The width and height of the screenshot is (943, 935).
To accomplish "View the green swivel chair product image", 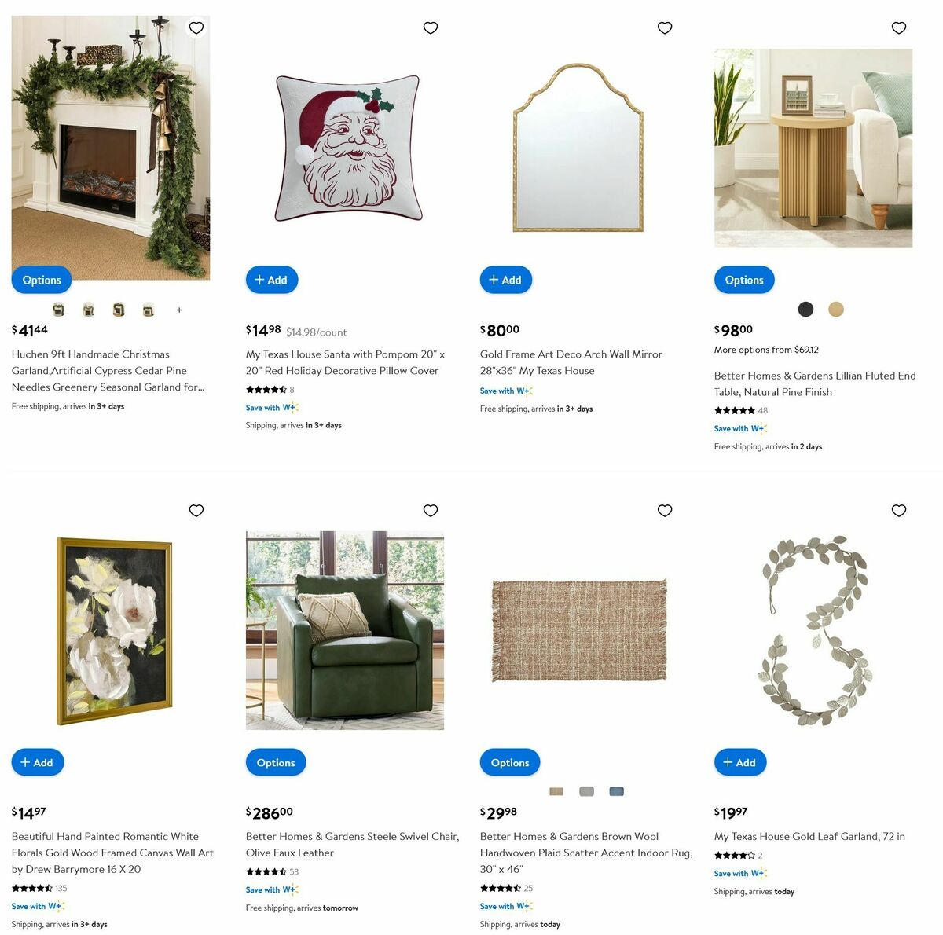I will click(345, 631).
